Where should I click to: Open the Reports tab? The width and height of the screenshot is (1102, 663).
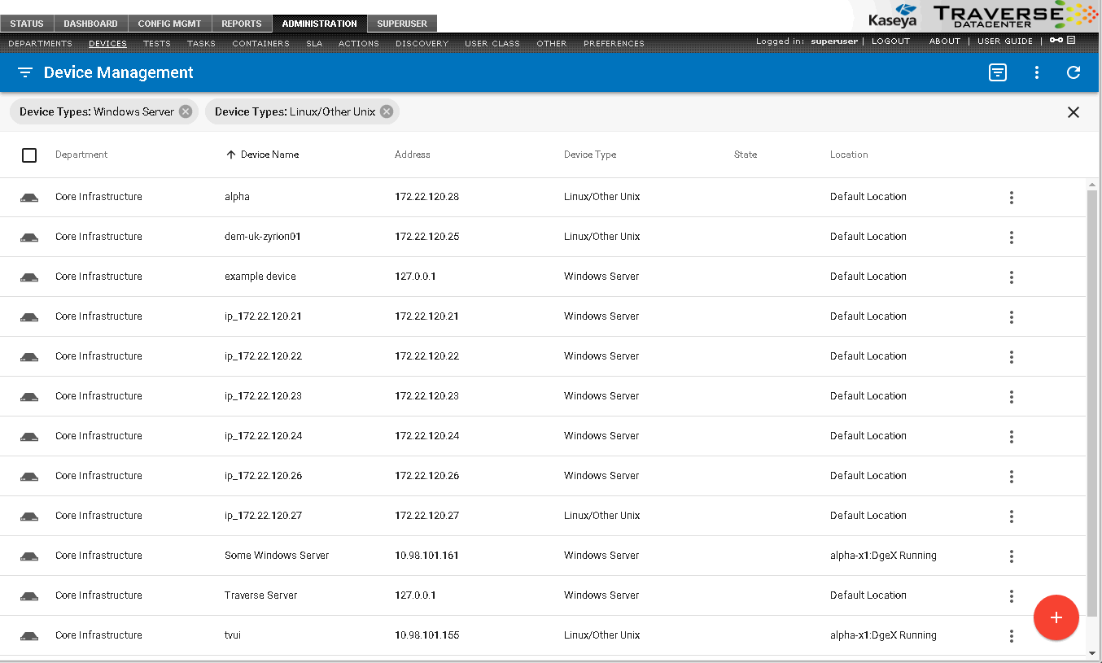pyautogui.click(x=242, y=24)
